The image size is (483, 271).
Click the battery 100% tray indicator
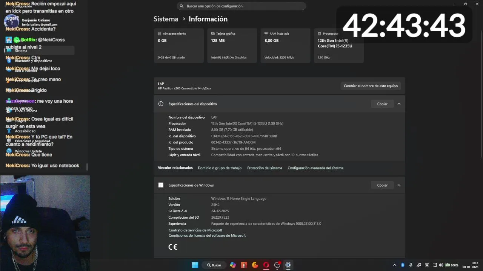coord(452,265)
